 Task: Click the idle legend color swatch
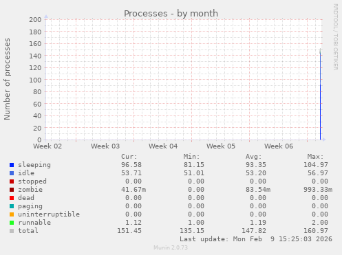[12, 173]
